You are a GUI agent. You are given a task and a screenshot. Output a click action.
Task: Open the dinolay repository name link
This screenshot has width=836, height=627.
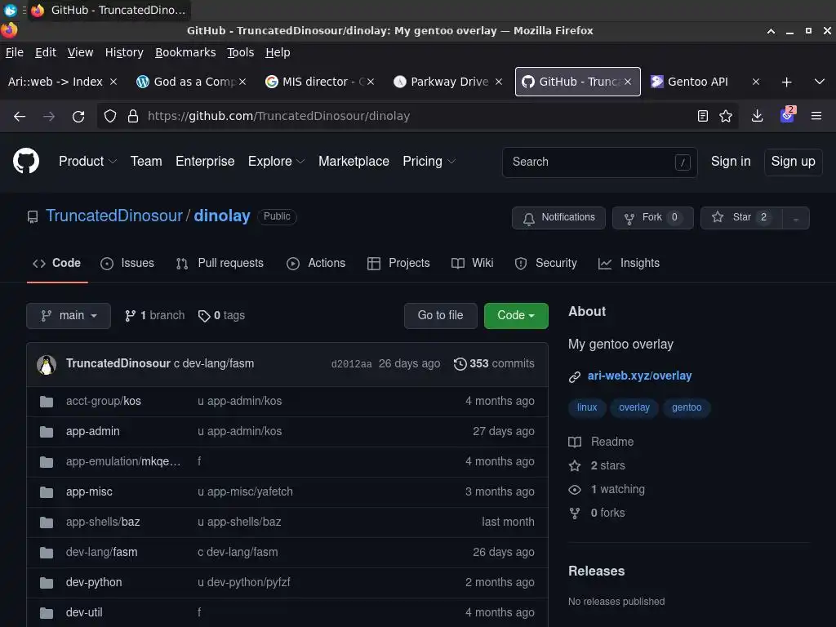tap(222, 216)
